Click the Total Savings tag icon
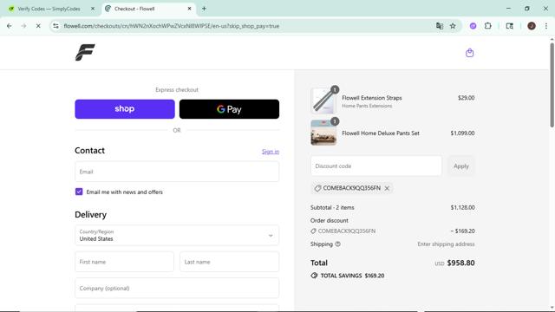The image size is (555, 312). coord(314,276)
